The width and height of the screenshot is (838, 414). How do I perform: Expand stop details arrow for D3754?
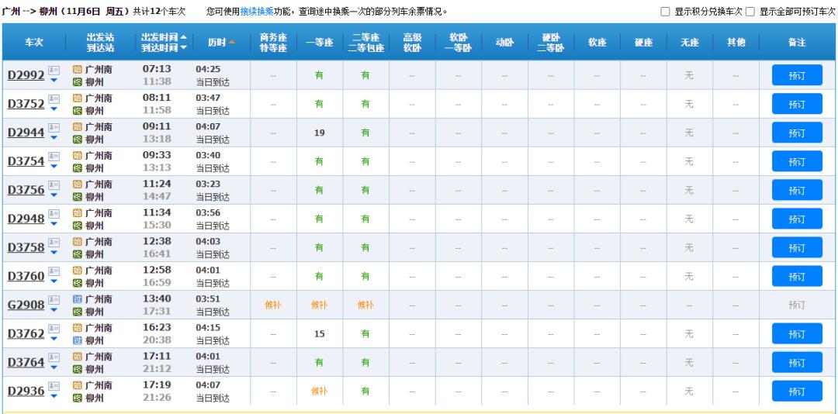(54, 167)
